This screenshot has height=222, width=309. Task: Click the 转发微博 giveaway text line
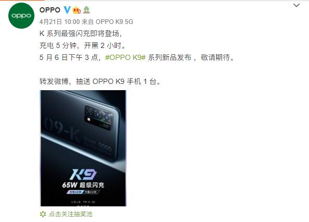pos(100,81)
